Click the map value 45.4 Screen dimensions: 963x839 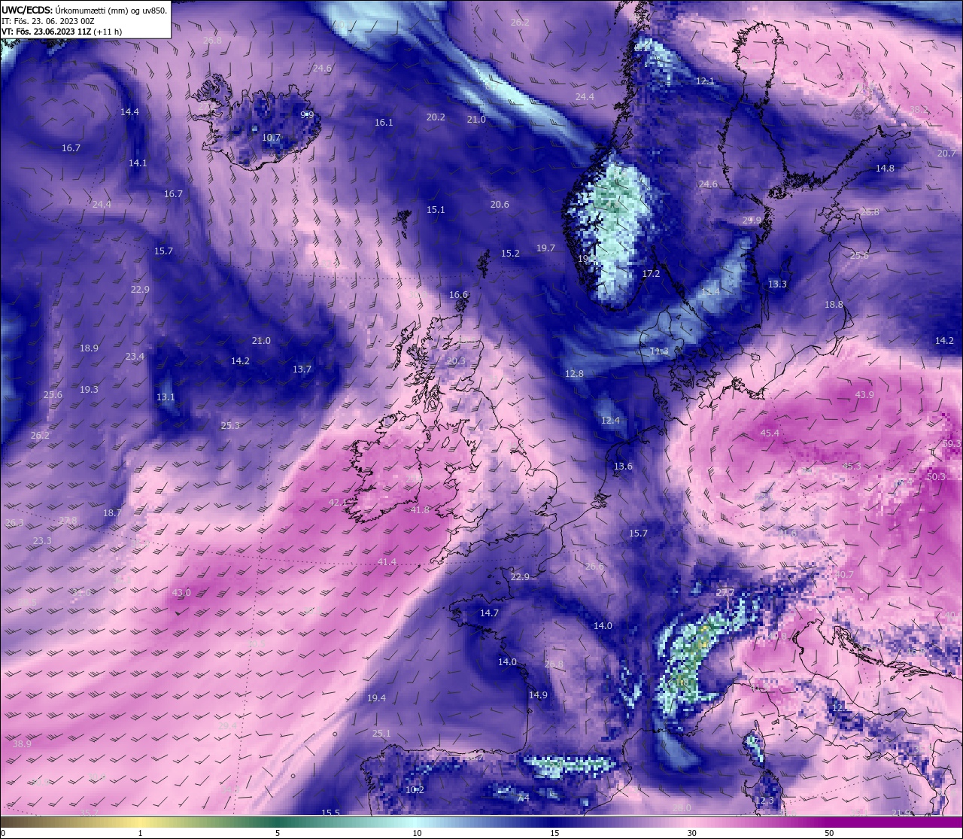coord(770,433)
